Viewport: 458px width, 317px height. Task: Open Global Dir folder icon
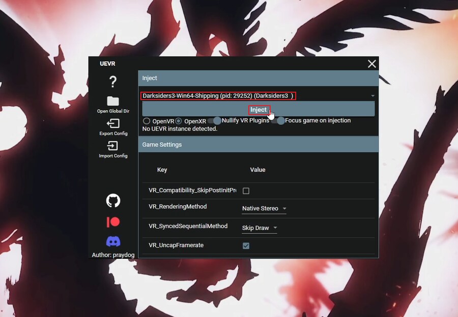click(113, 101)
